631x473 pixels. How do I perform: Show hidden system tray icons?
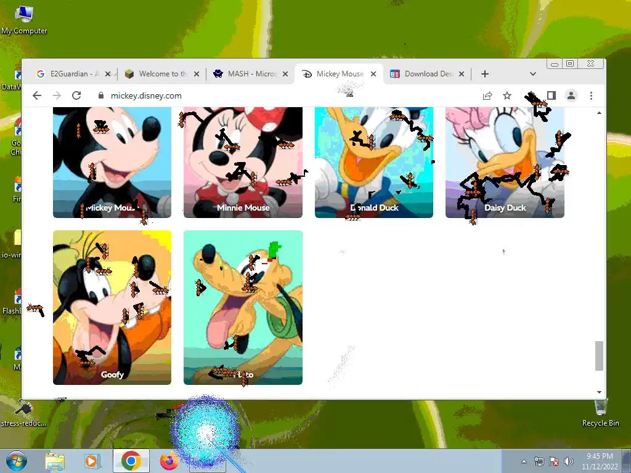[524, 462]
